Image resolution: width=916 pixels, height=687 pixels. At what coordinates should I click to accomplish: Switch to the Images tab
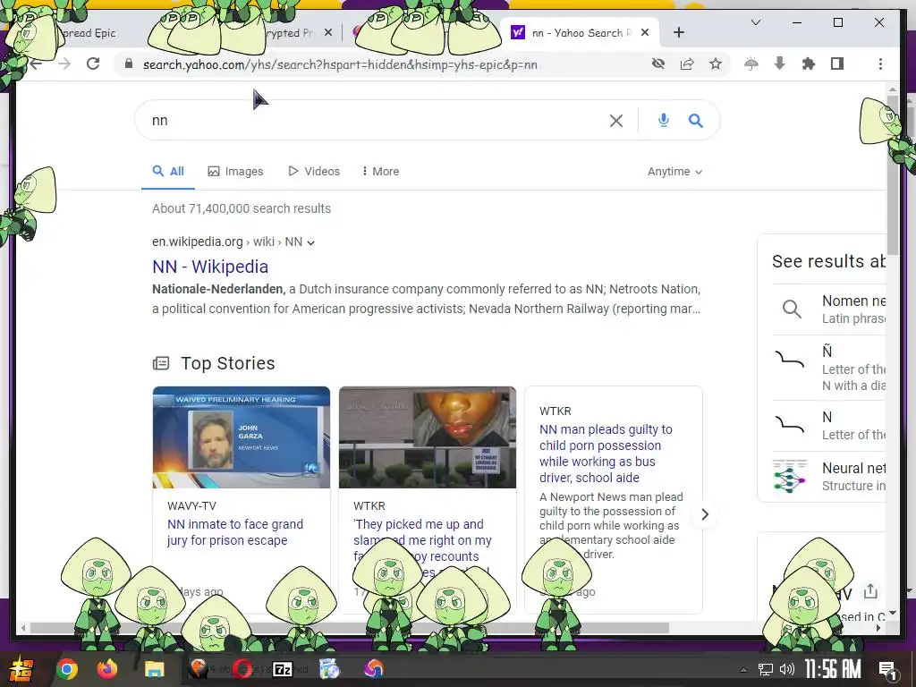coord(235,171)
